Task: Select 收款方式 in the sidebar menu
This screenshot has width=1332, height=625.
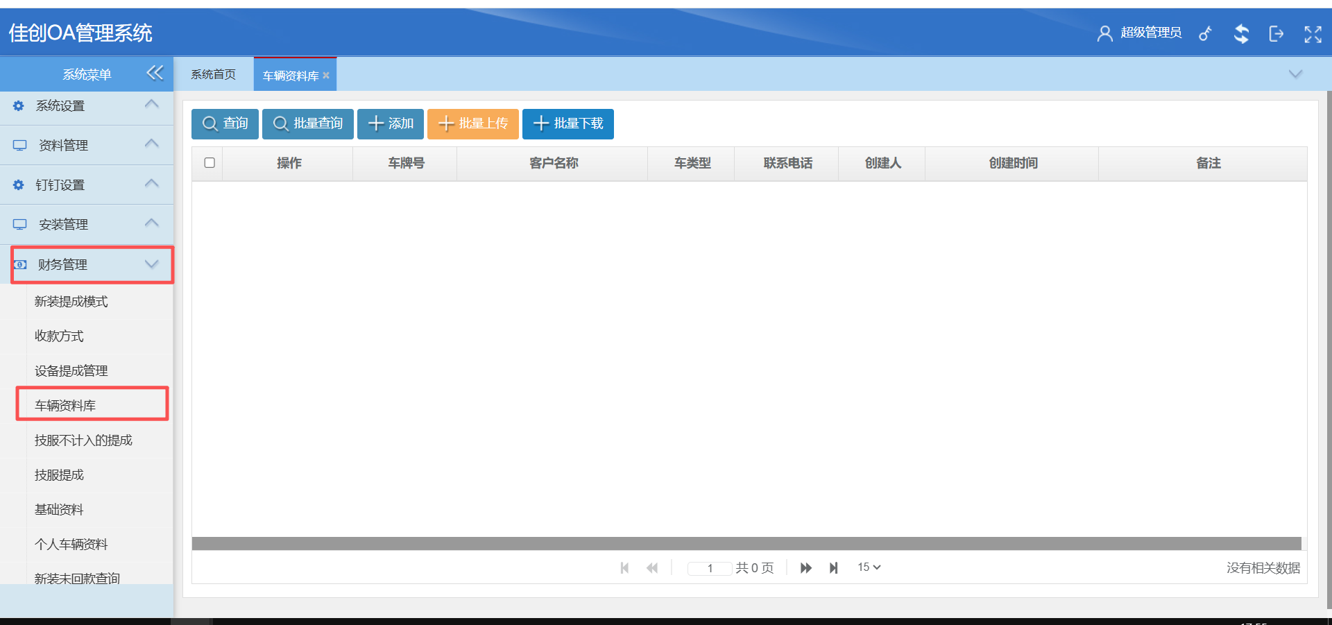Action: tap(58, 336)
